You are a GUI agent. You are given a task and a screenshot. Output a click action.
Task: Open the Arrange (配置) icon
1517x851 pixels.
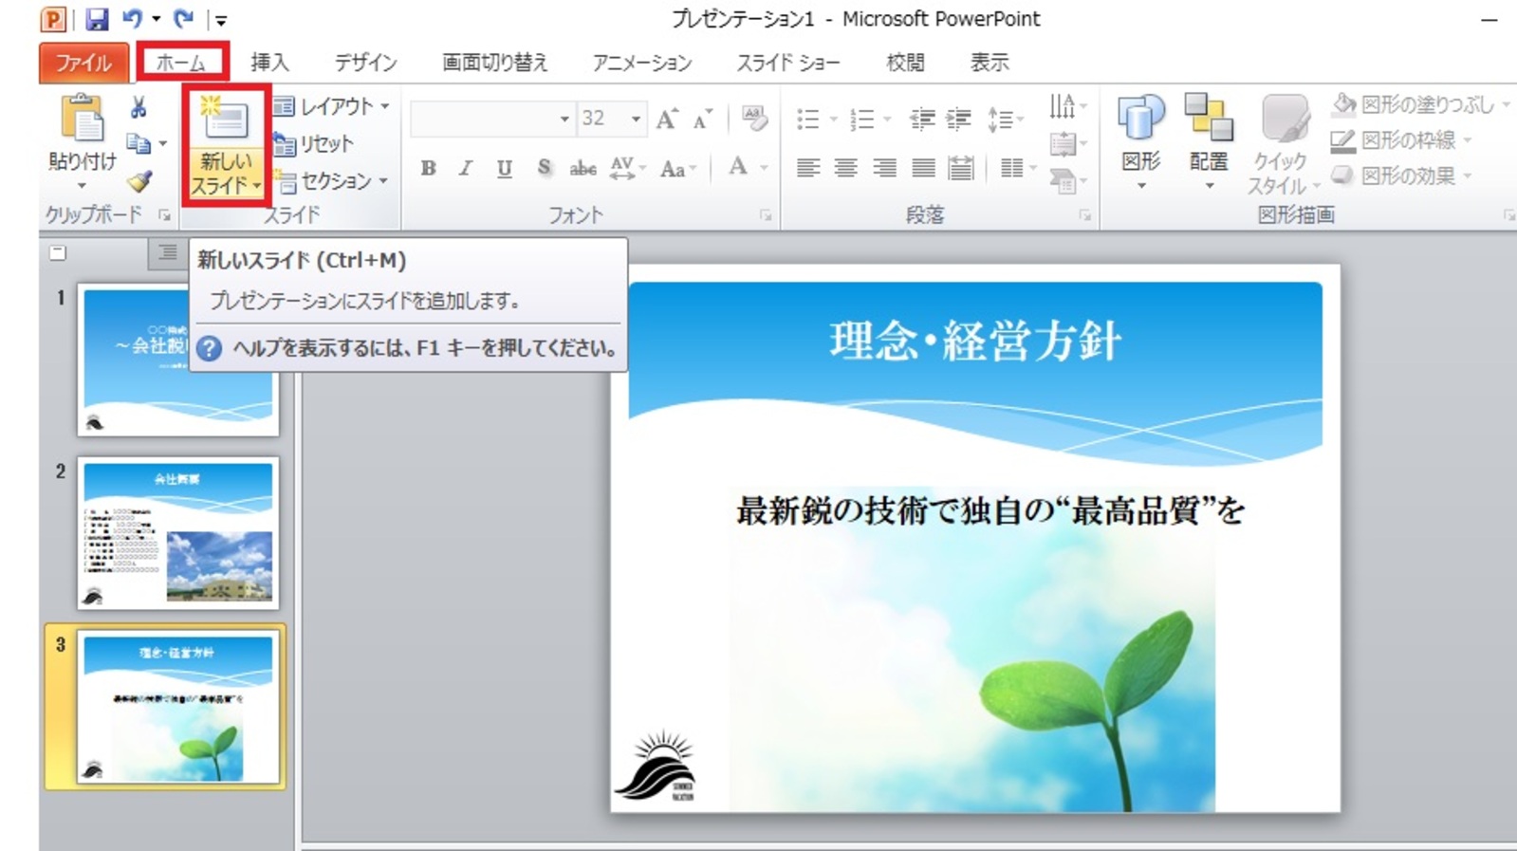click(x=1208, y=120)
